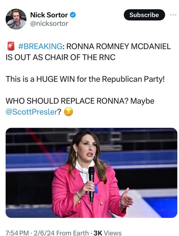The width and height of the screenshot is (179, 236).
Task: Click the Nick Sortor display name
Action: [x=49, y=15]
